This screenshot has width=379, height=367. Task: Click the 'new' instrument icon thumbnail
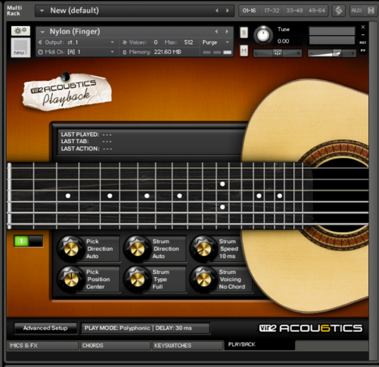click(x=21, y=47)
